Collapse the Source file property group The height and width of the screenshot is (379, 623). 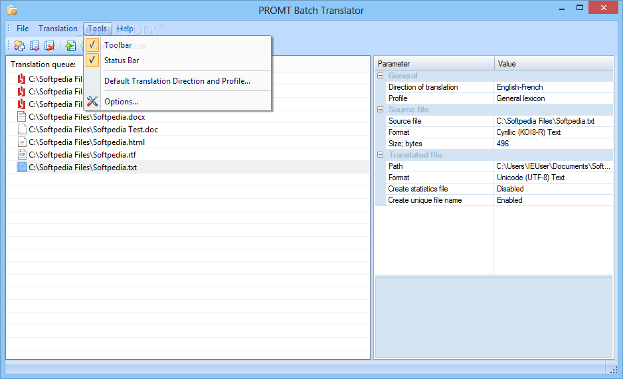click(380, 109)
